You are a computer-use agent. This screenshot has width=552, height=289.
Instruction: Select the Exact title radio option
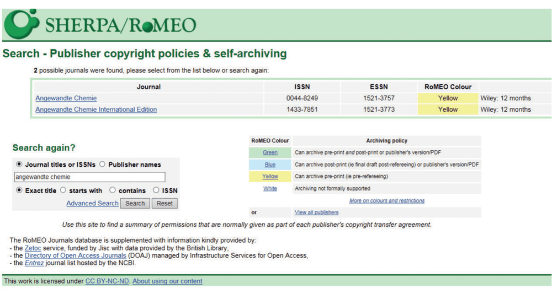(19, 190)
